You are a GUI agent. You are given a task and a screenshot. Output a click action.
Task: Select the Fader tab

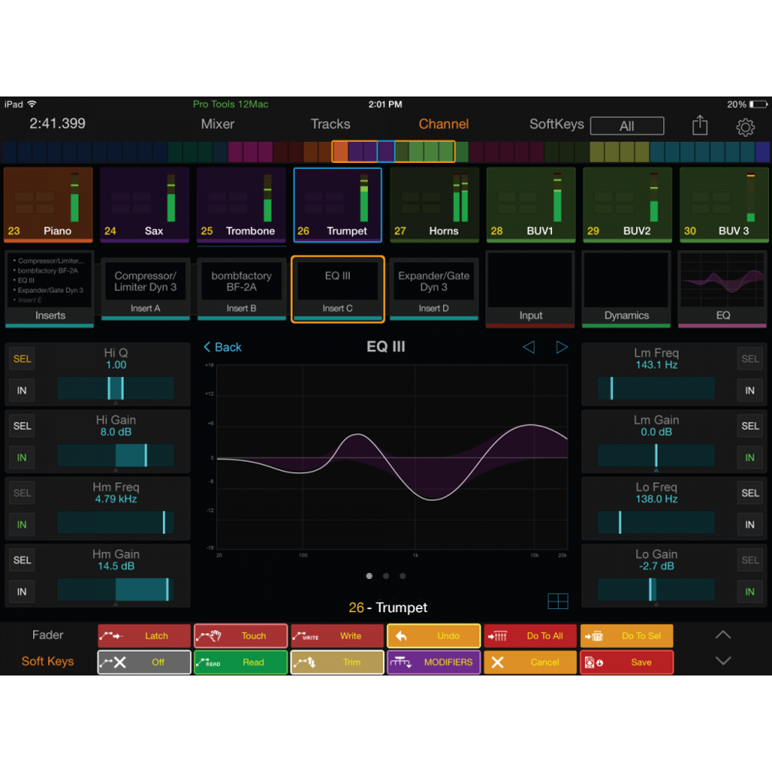pos(48,635)
